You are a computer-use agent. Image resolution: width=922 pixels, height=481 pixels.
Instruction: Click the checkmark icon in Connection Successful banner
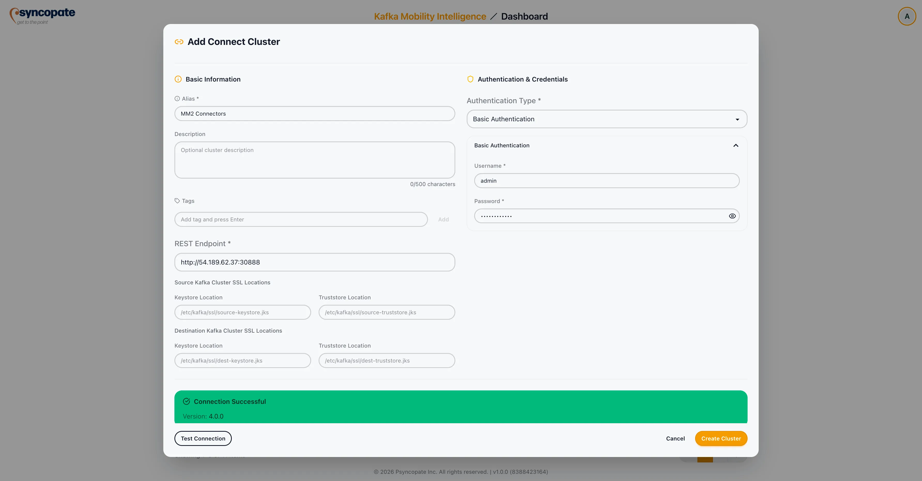(186, 401)
